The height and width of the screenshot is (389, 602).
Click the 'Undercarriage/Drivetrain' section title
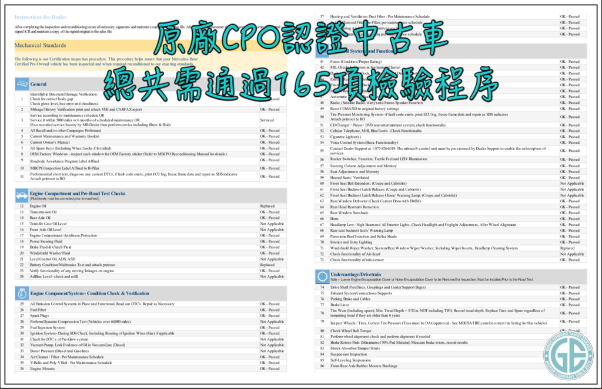[x=356, y=275]
